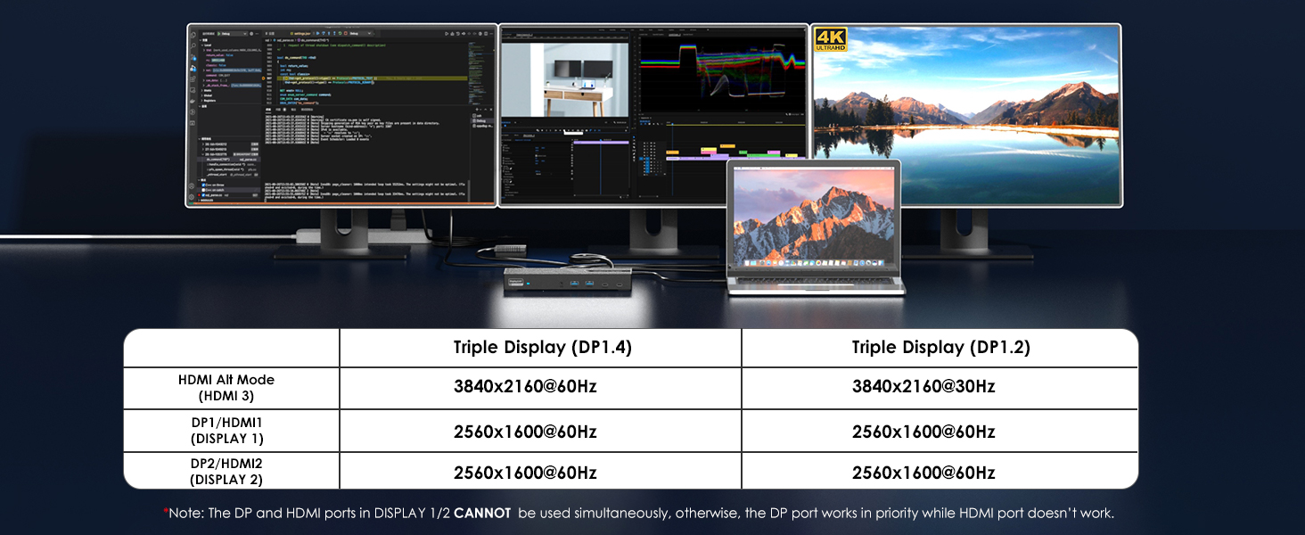1305x535 pixels.
Task: Open the Manage gear icon in VS Code
Action: [193, 195]
